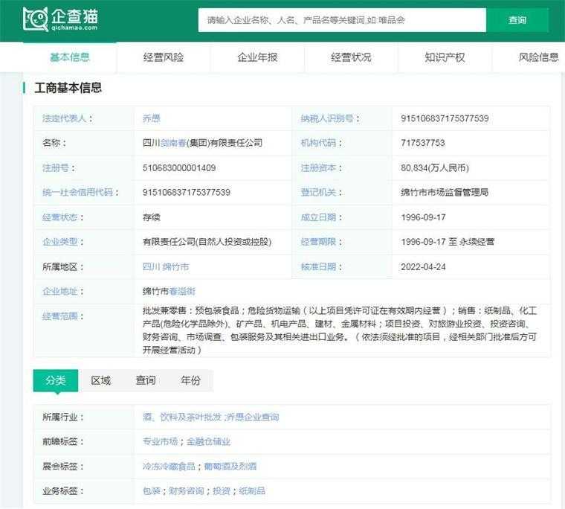Open the 经营风险 tab
The height and width of the screenshot is (509, 565).
[164, 57]
